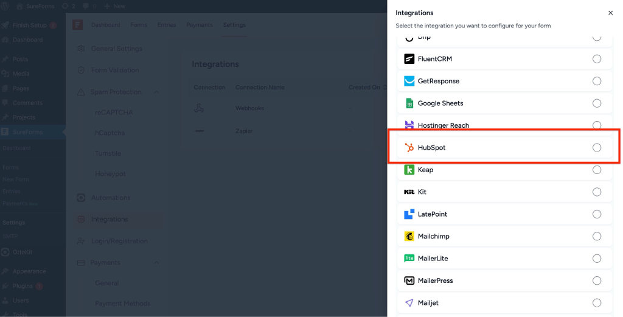The width and height of the screenshot is (623, 317).
Task: Click the General Settings gear icon
Action: (81, 49)
